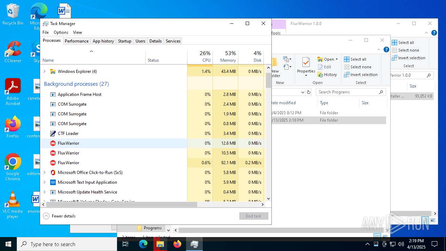Screen dimensions: 446x251
Task: Click Select all in the FluxWarrior 1.0.0 window
Action: (403, 43)
